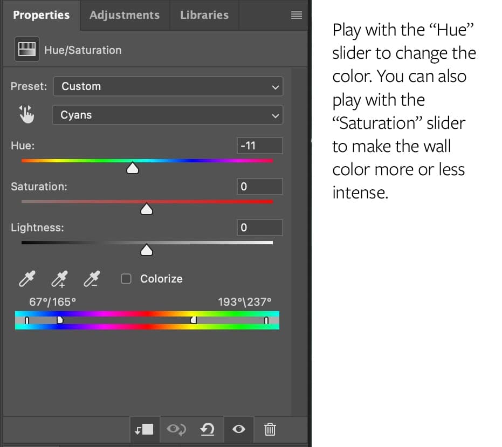Click Reset to adjustment defaults icon
502x447 pixels.
click(208, 430)
